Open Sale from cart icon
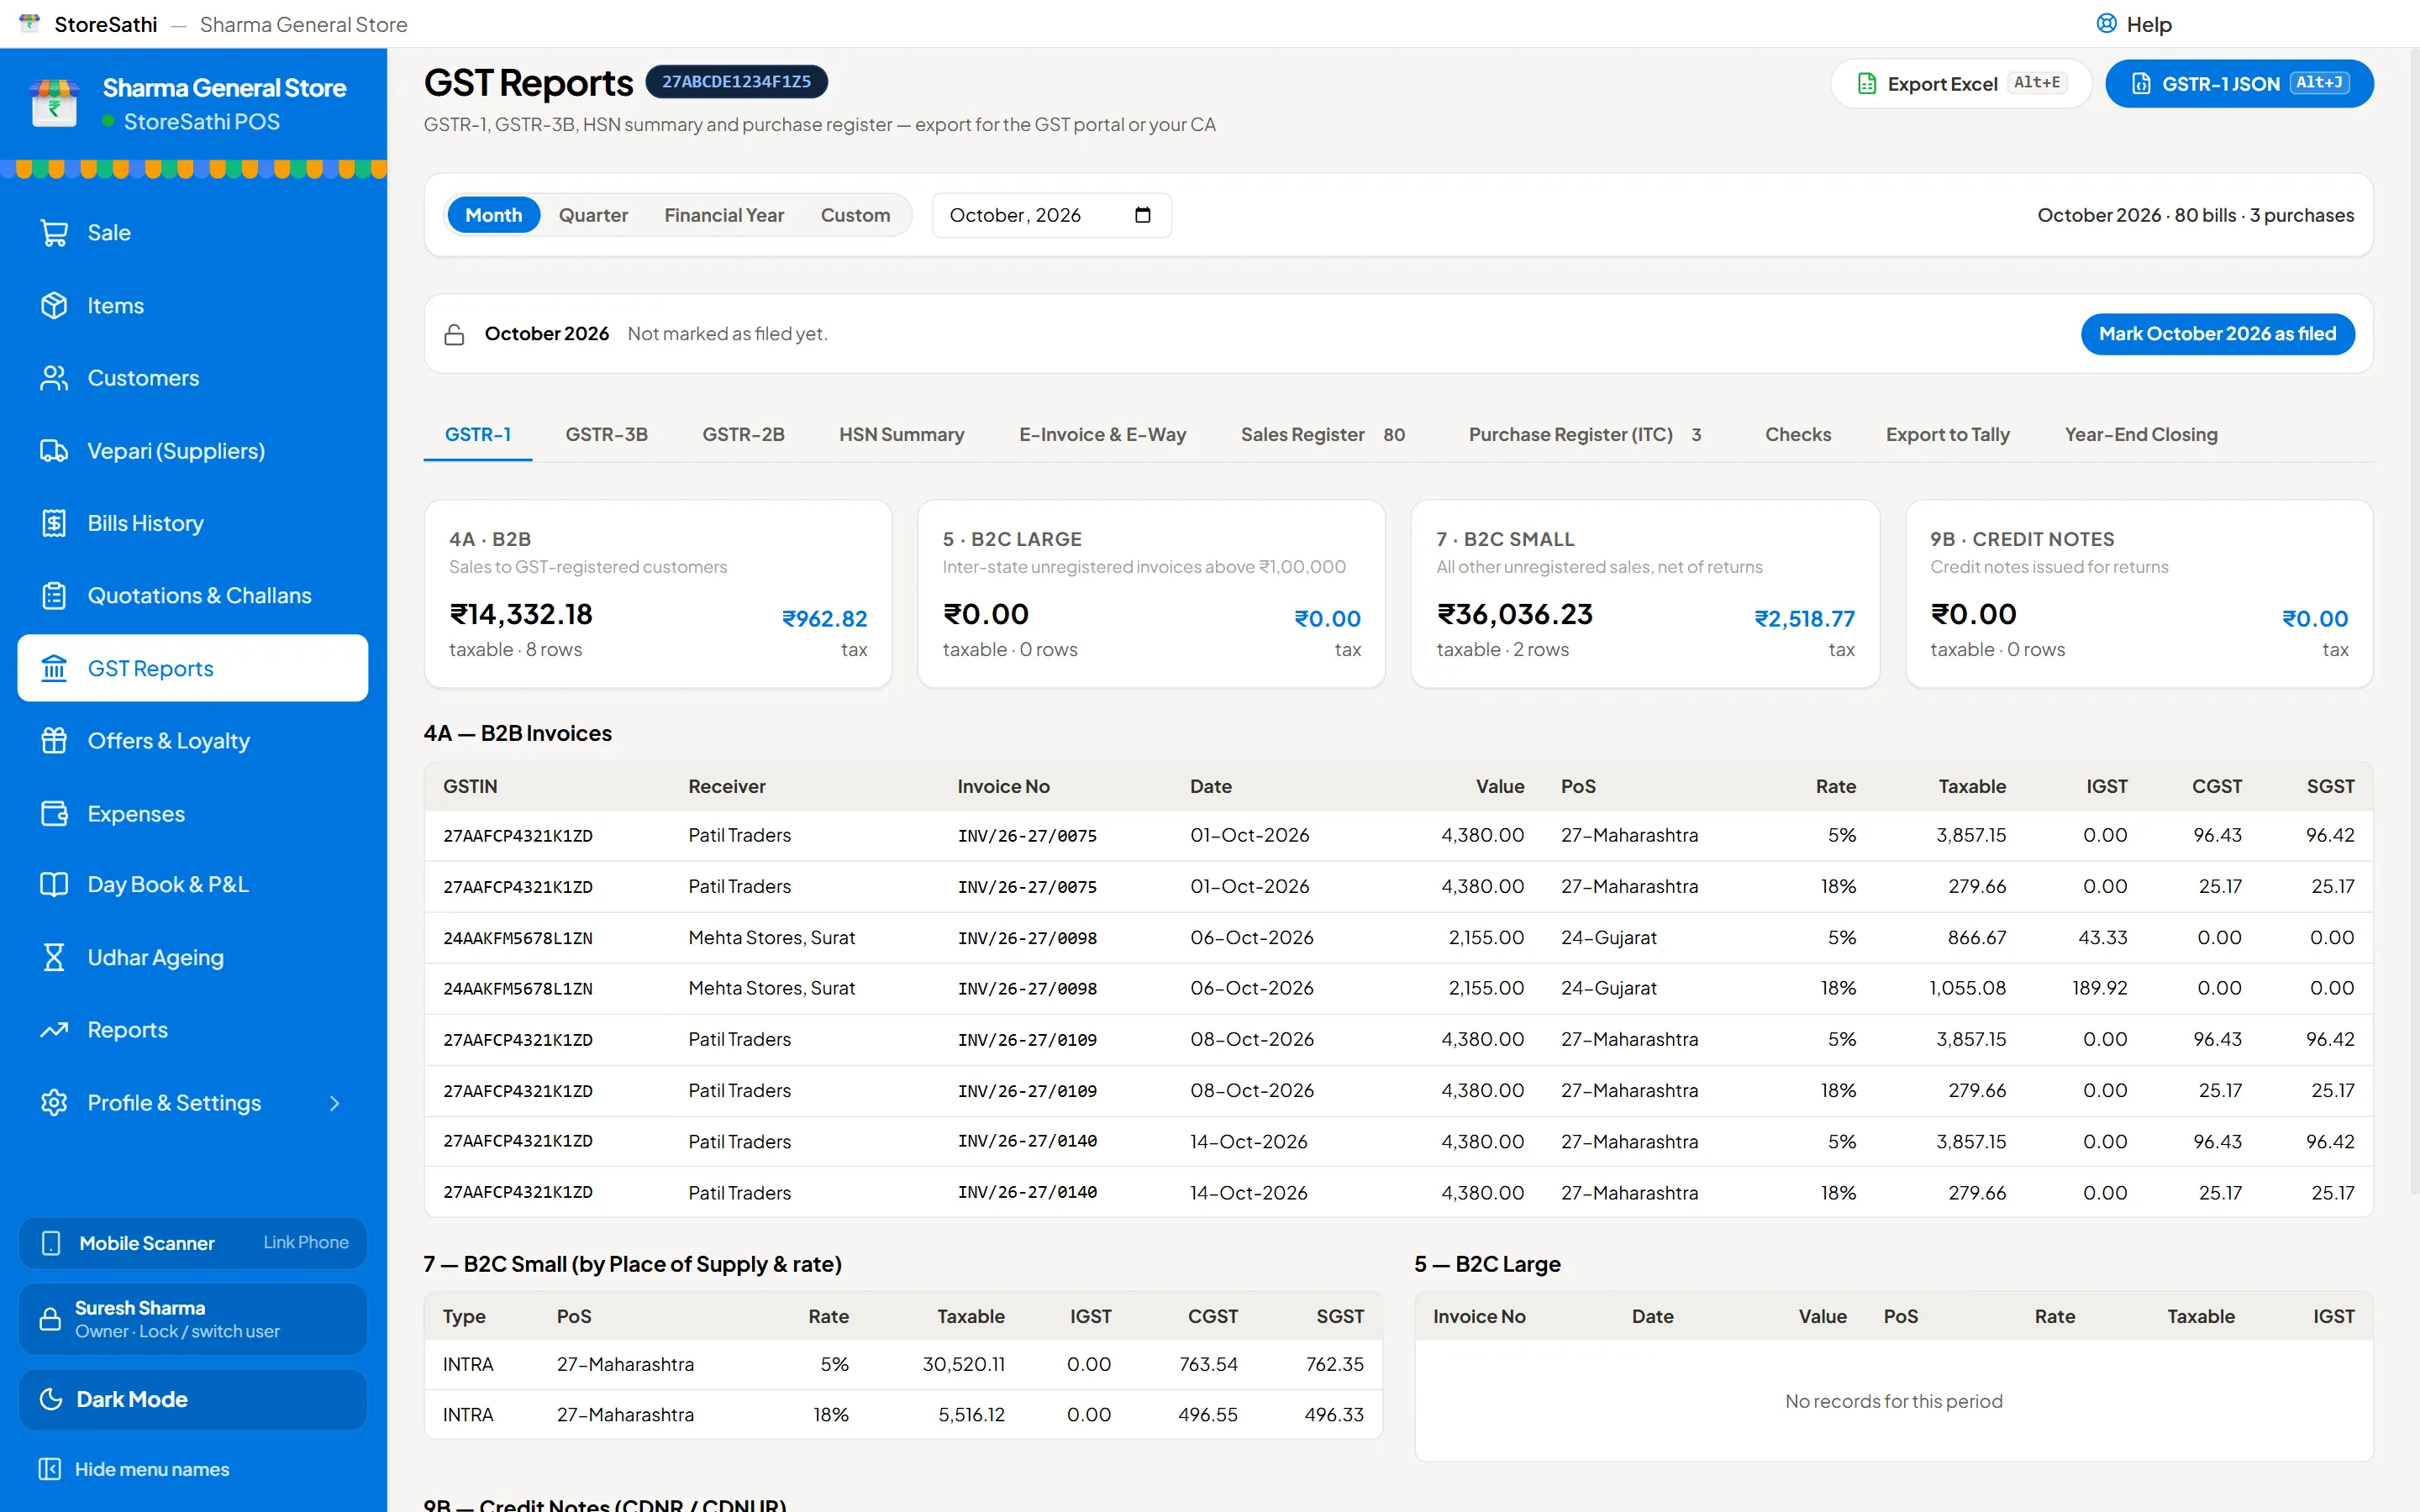The width and height of the screenshot is (2420, 1512). (54, 233)
